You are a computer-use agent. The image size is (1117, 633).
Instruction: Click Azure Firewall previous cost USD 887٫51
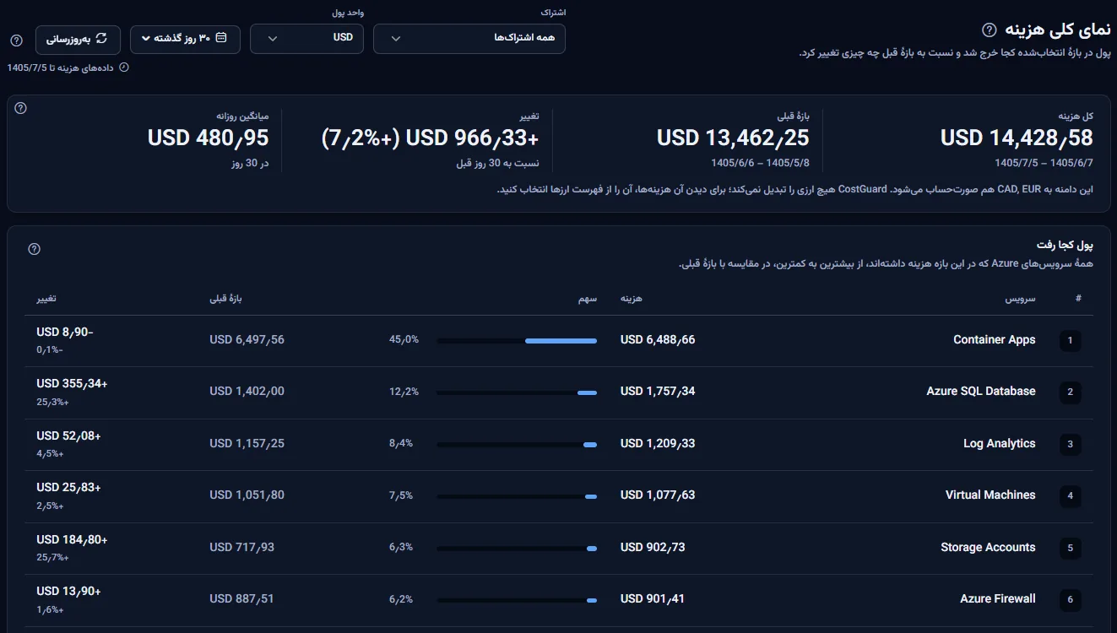241,599
